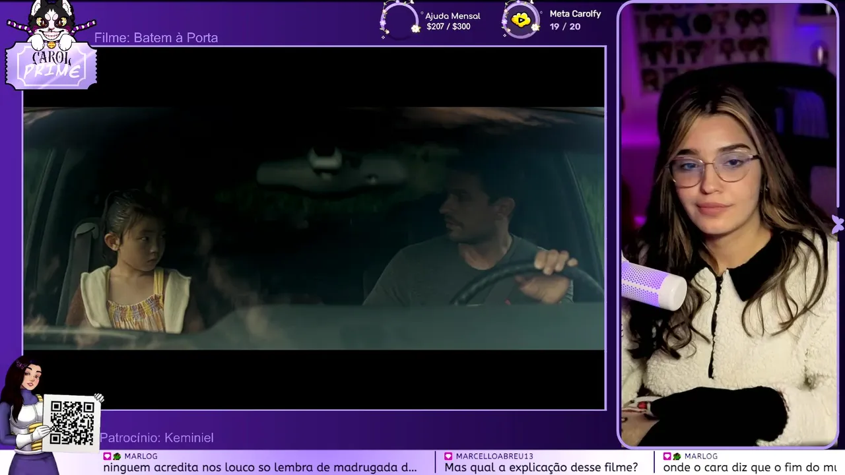Image resolution: width=845 pixels, height=475 pixels.
Task: Click the Carol Prime cat logo
Action: tap(51, 45)
